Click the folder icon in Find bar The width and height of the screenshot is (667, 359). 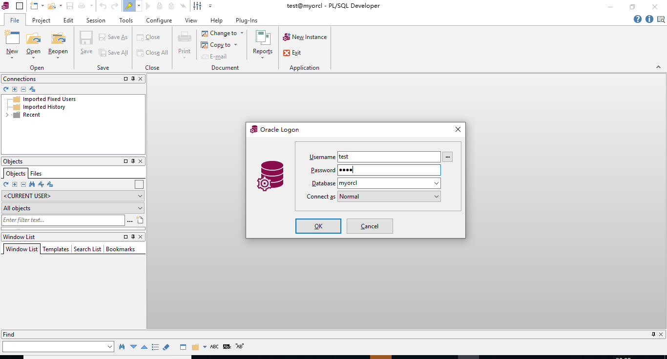click(195, 347)
